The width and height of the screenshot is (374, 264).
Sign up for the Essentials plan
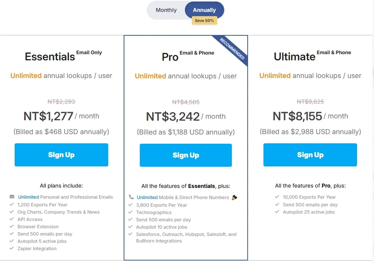pyautogui.click(x=61, y=155)
